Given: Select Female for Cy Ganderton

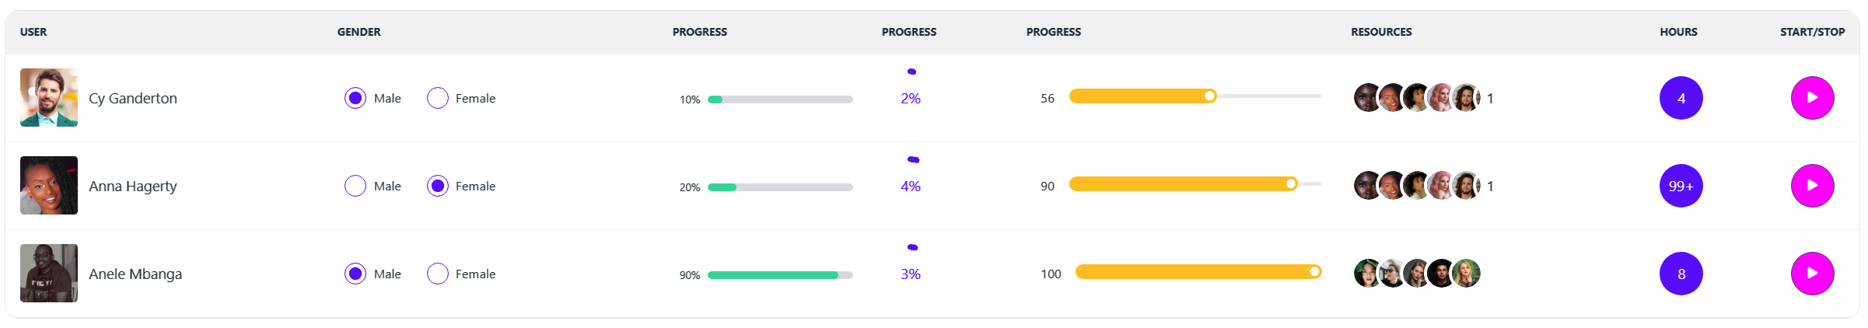Looking at the screenshot, I should [x=438, y=98].
